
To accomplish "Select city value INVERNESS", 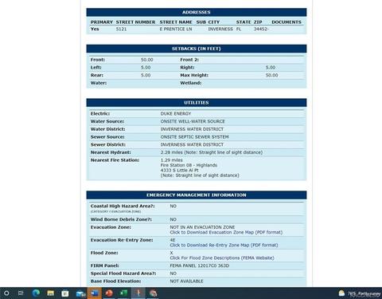I will 220,29.
